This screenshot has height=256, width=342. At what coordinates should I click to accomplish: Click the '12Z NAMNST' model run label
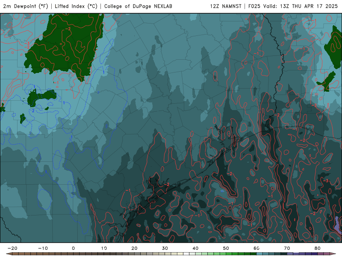[x=226, y=6]
